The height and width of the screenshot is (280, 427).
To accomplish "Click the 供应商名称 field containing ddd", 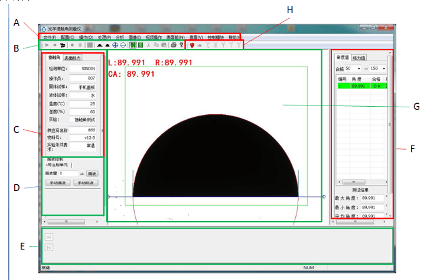I will pos(83,130).
